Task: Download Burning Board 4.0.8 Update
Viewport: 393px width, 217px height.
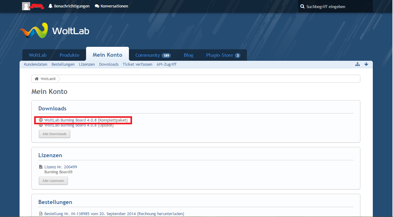Action: [x=79, y=125]
